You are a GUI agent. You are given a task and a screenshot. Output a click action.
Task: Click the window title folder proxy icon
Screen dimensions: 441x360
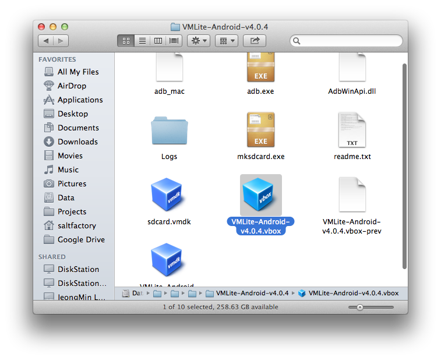coord(175,27)
